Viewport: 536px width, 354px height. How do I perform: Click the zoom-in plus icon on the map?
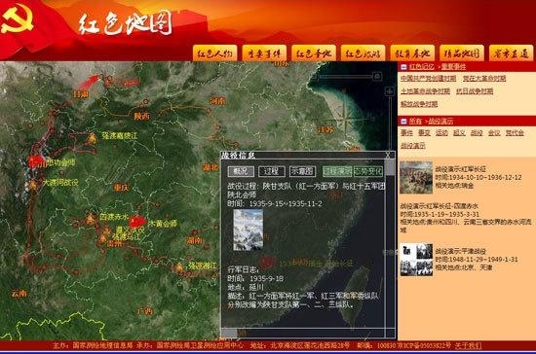click(390, 91)
